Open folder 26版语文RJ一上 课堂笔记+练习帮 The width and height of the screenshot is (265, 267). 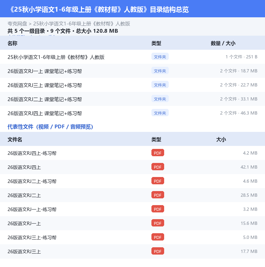132,71
